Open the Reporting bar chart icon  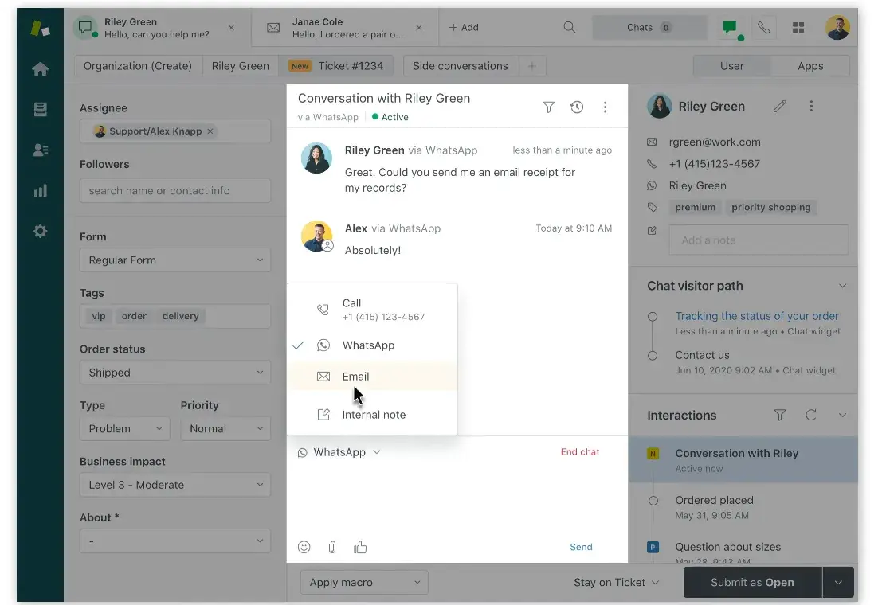(x=40, y=190)
